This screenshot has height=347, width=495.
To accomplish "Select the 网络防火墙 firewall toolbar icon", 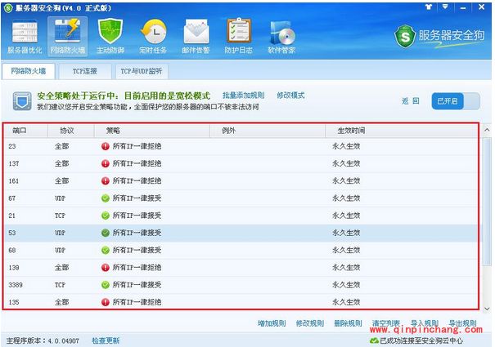I will [x=68, y=37].
